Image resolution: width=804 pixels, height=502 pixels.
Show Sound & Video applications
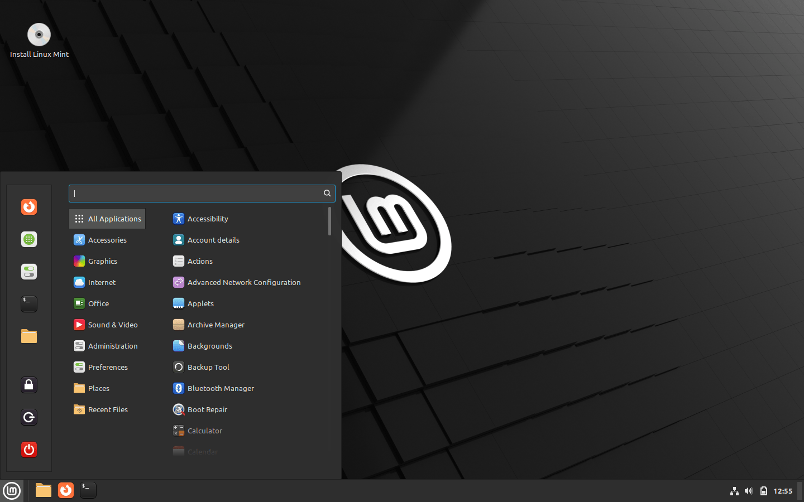point(112,325)
